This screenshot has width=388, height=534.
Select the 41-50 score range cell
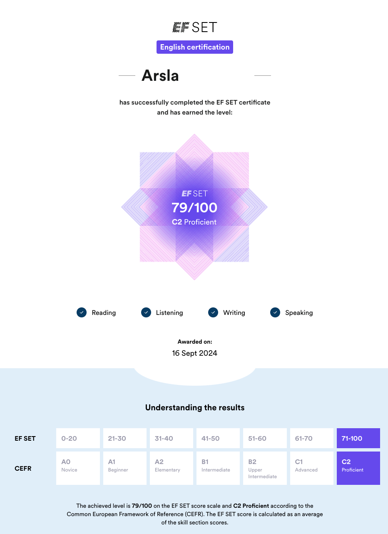click(x=218, y=438)
